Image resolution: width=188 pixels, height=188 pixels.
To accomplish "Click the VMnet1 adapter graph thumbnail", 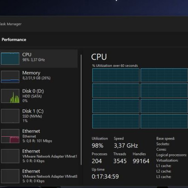I will pos(10,156).
